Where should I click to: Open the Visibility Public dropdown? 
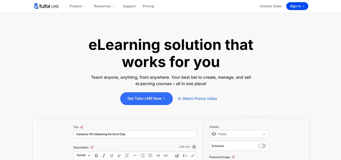[x=239, y=134]
